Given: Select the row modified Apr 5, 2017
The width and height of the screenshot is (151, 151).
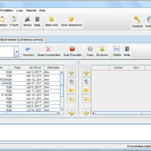Looking at the screenshot, I should (30, 106).
